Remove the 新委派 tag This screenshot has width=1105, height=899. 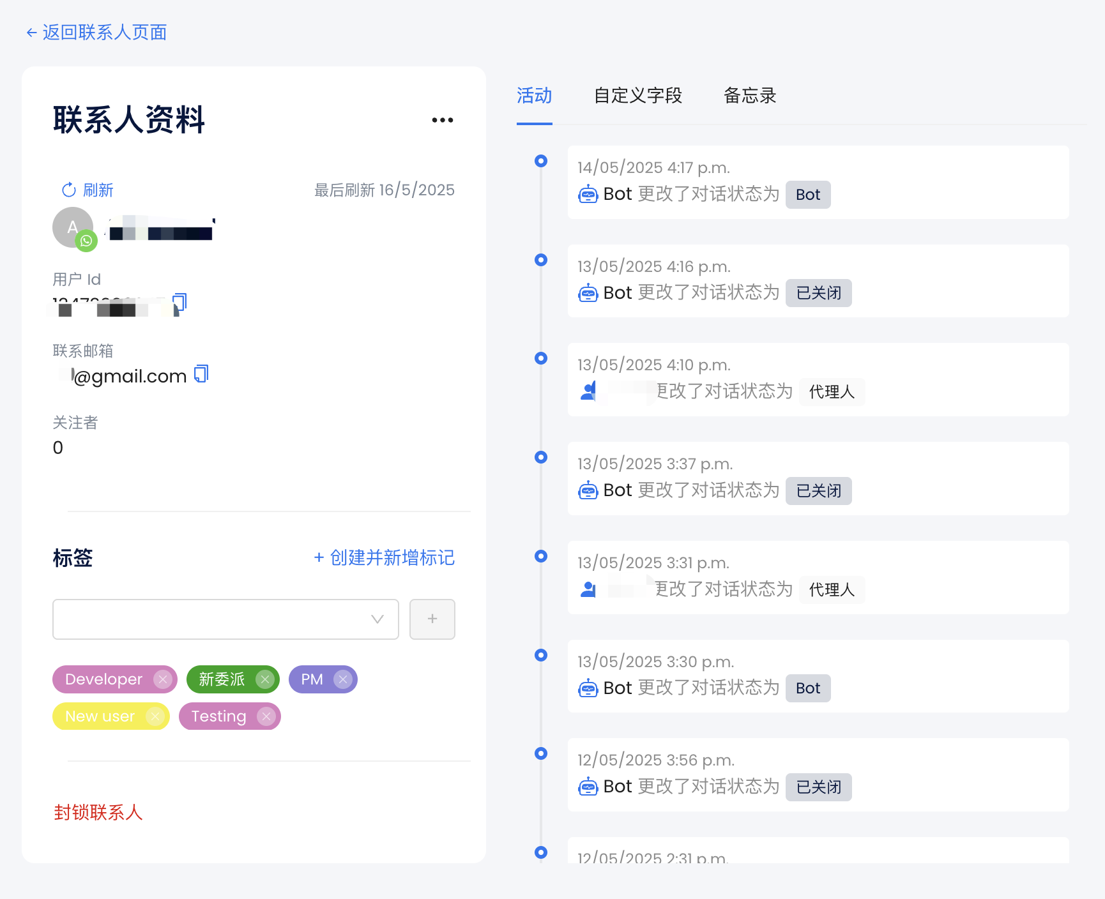tap(264, 679)
